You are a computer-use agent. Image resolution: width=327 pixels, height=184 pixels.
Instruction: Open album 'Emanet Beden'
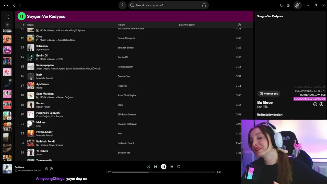126,48
